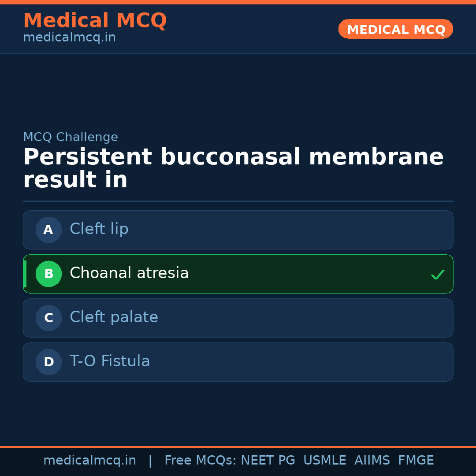Image resolution: width=476 pixels, height=476 pixels.
Task: Select answer option T-O Fistula
Action: coord(238,362)
